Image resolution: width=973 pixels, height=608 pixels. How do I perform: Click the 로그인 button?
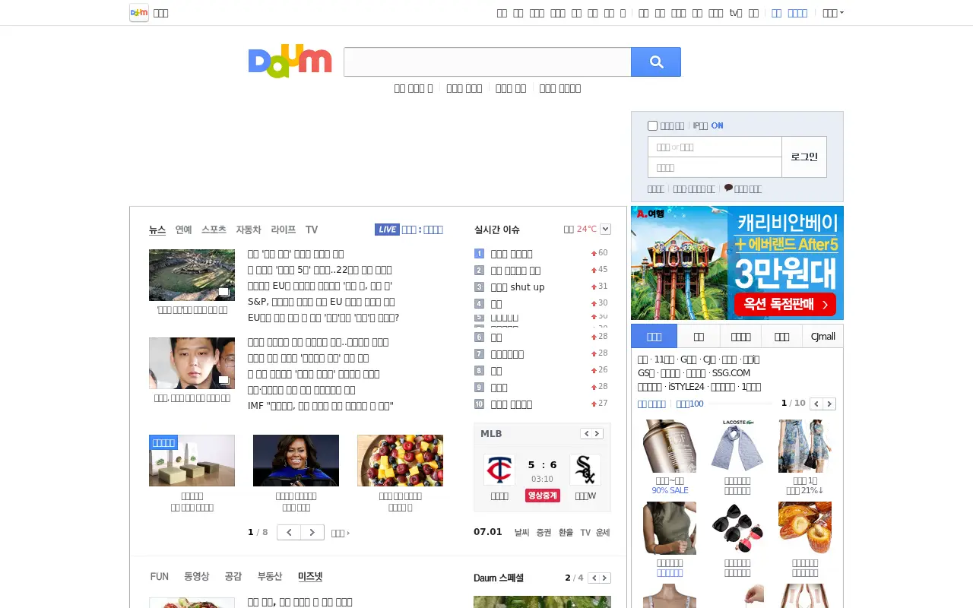[x=804, y=157]
